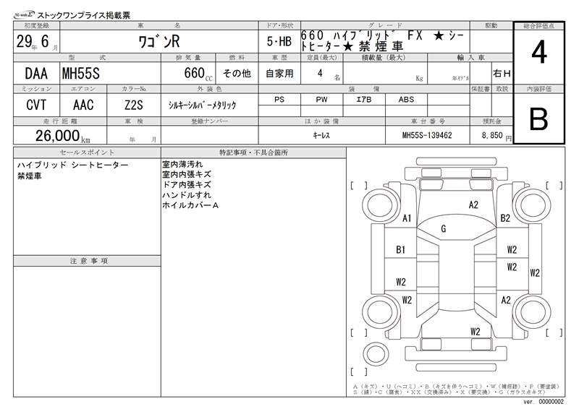Screen dimensions: 579x409
Task: Click the G mark on the windshield
Action: pyautogui.click(x=444, y=228)
